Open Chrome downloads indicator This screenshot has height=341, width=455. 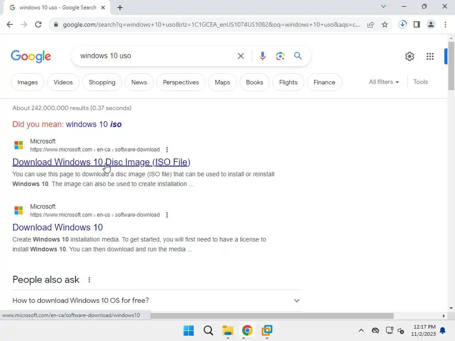click(403, 24)
